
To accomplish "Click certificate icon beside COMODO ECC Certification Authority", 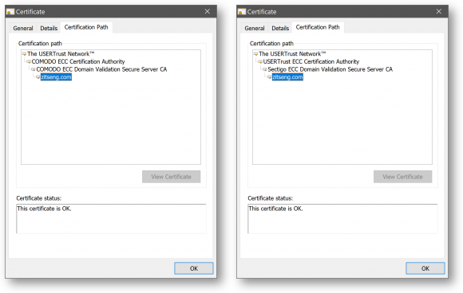I will click(x=29, y=61).
